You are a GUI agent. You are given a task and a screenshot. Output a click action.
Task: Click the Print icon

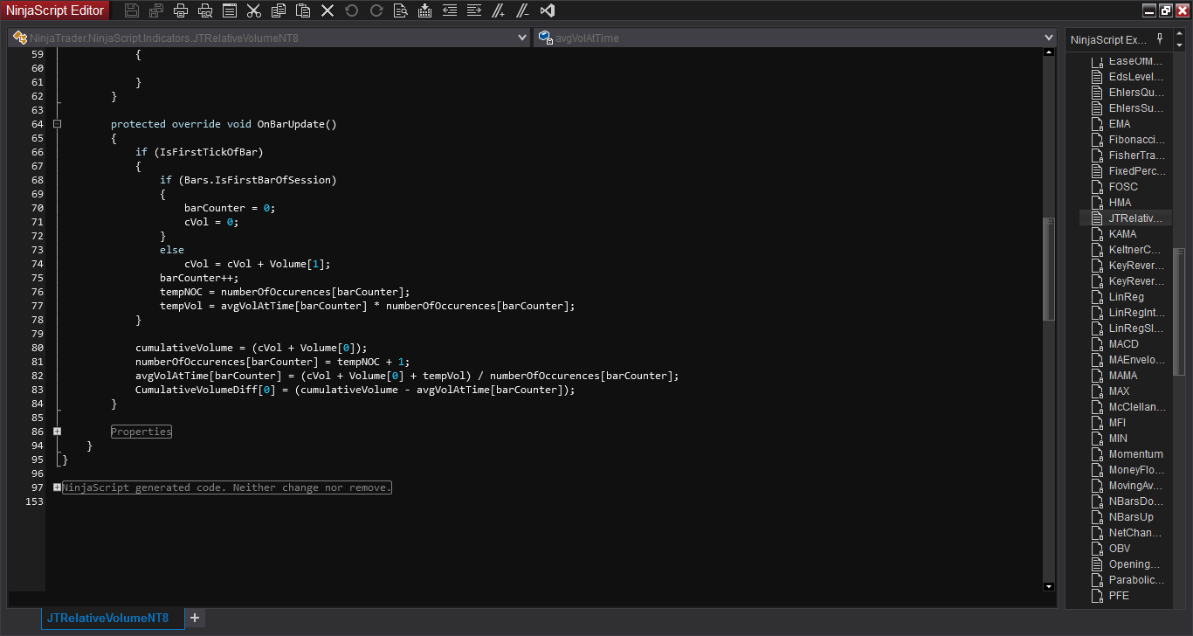click(181, 10)
